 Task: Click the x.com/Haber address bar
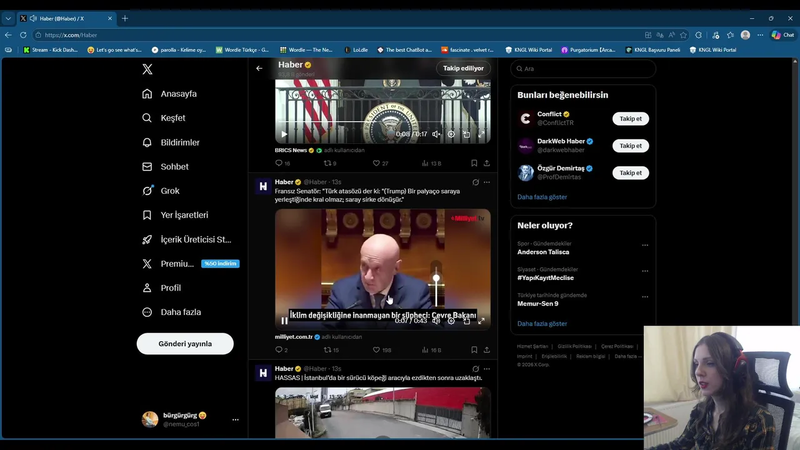pyautogui.click(x=337, y=35)
